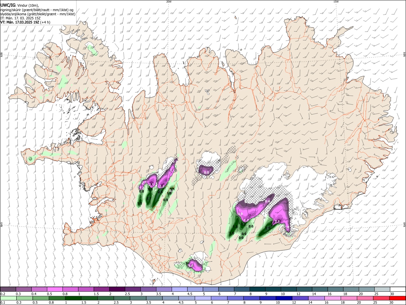The image size is (406, 305).
Task: Click the pale gray 25–30 swatch in the top legend row
Action: pos(382,289)
